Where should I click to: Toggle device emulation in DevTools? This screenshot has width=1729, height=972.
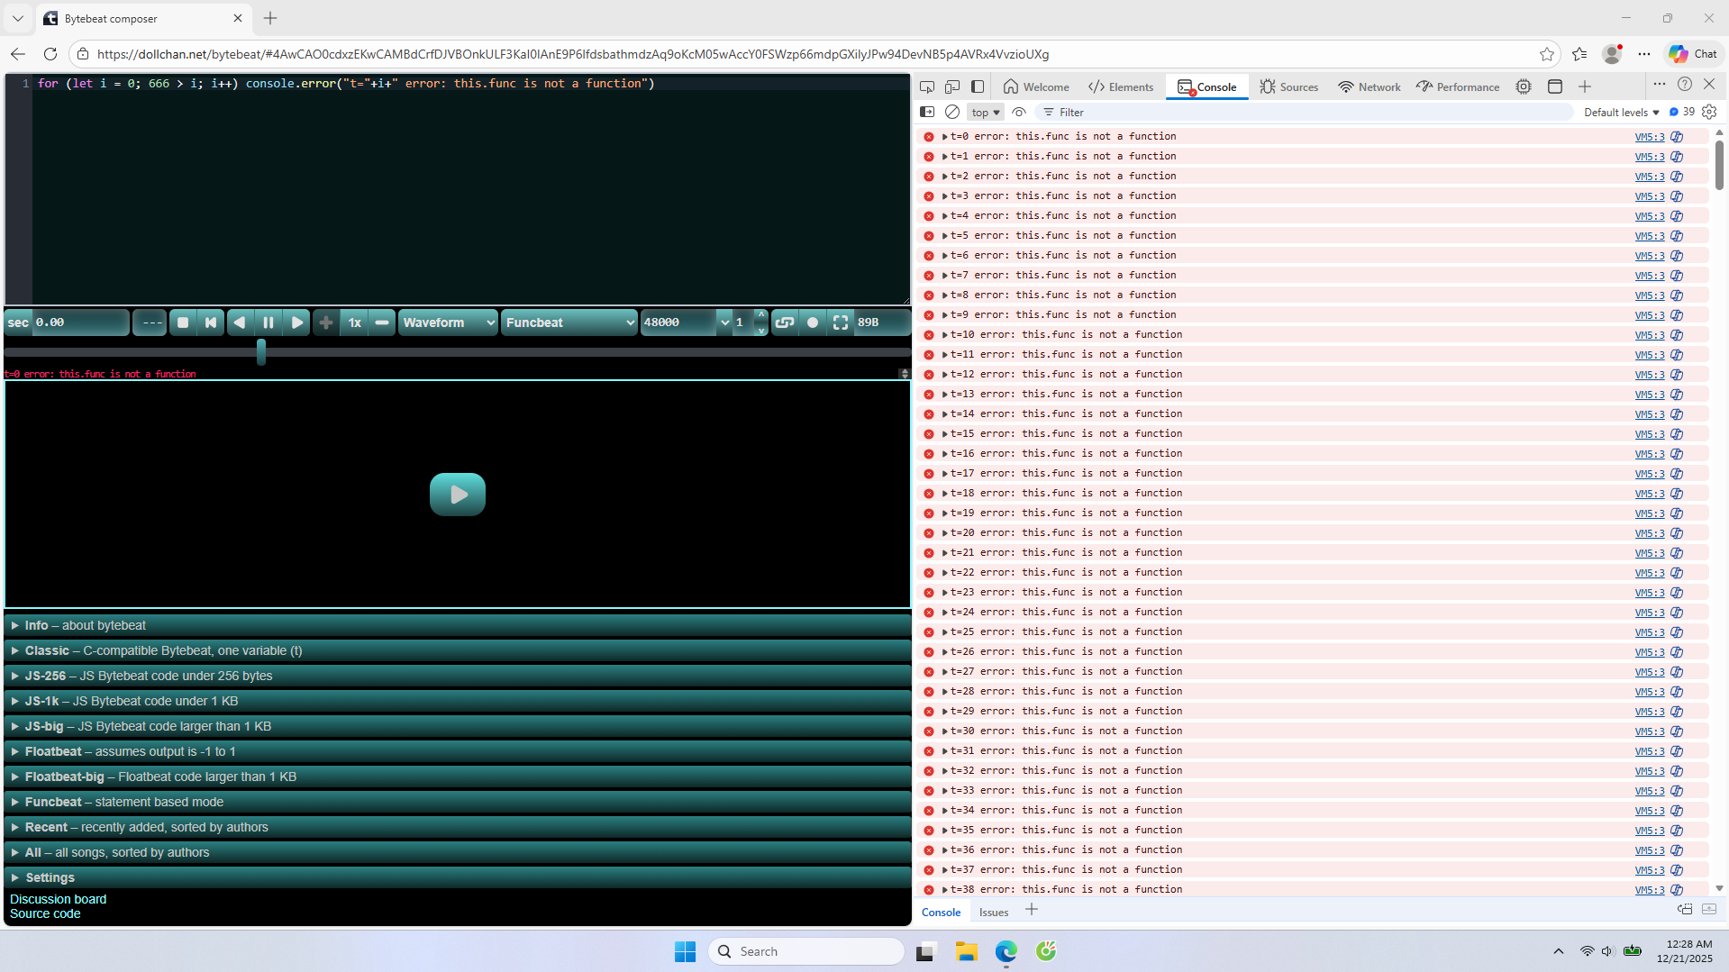pyautogui.click(x=952, y=86)
